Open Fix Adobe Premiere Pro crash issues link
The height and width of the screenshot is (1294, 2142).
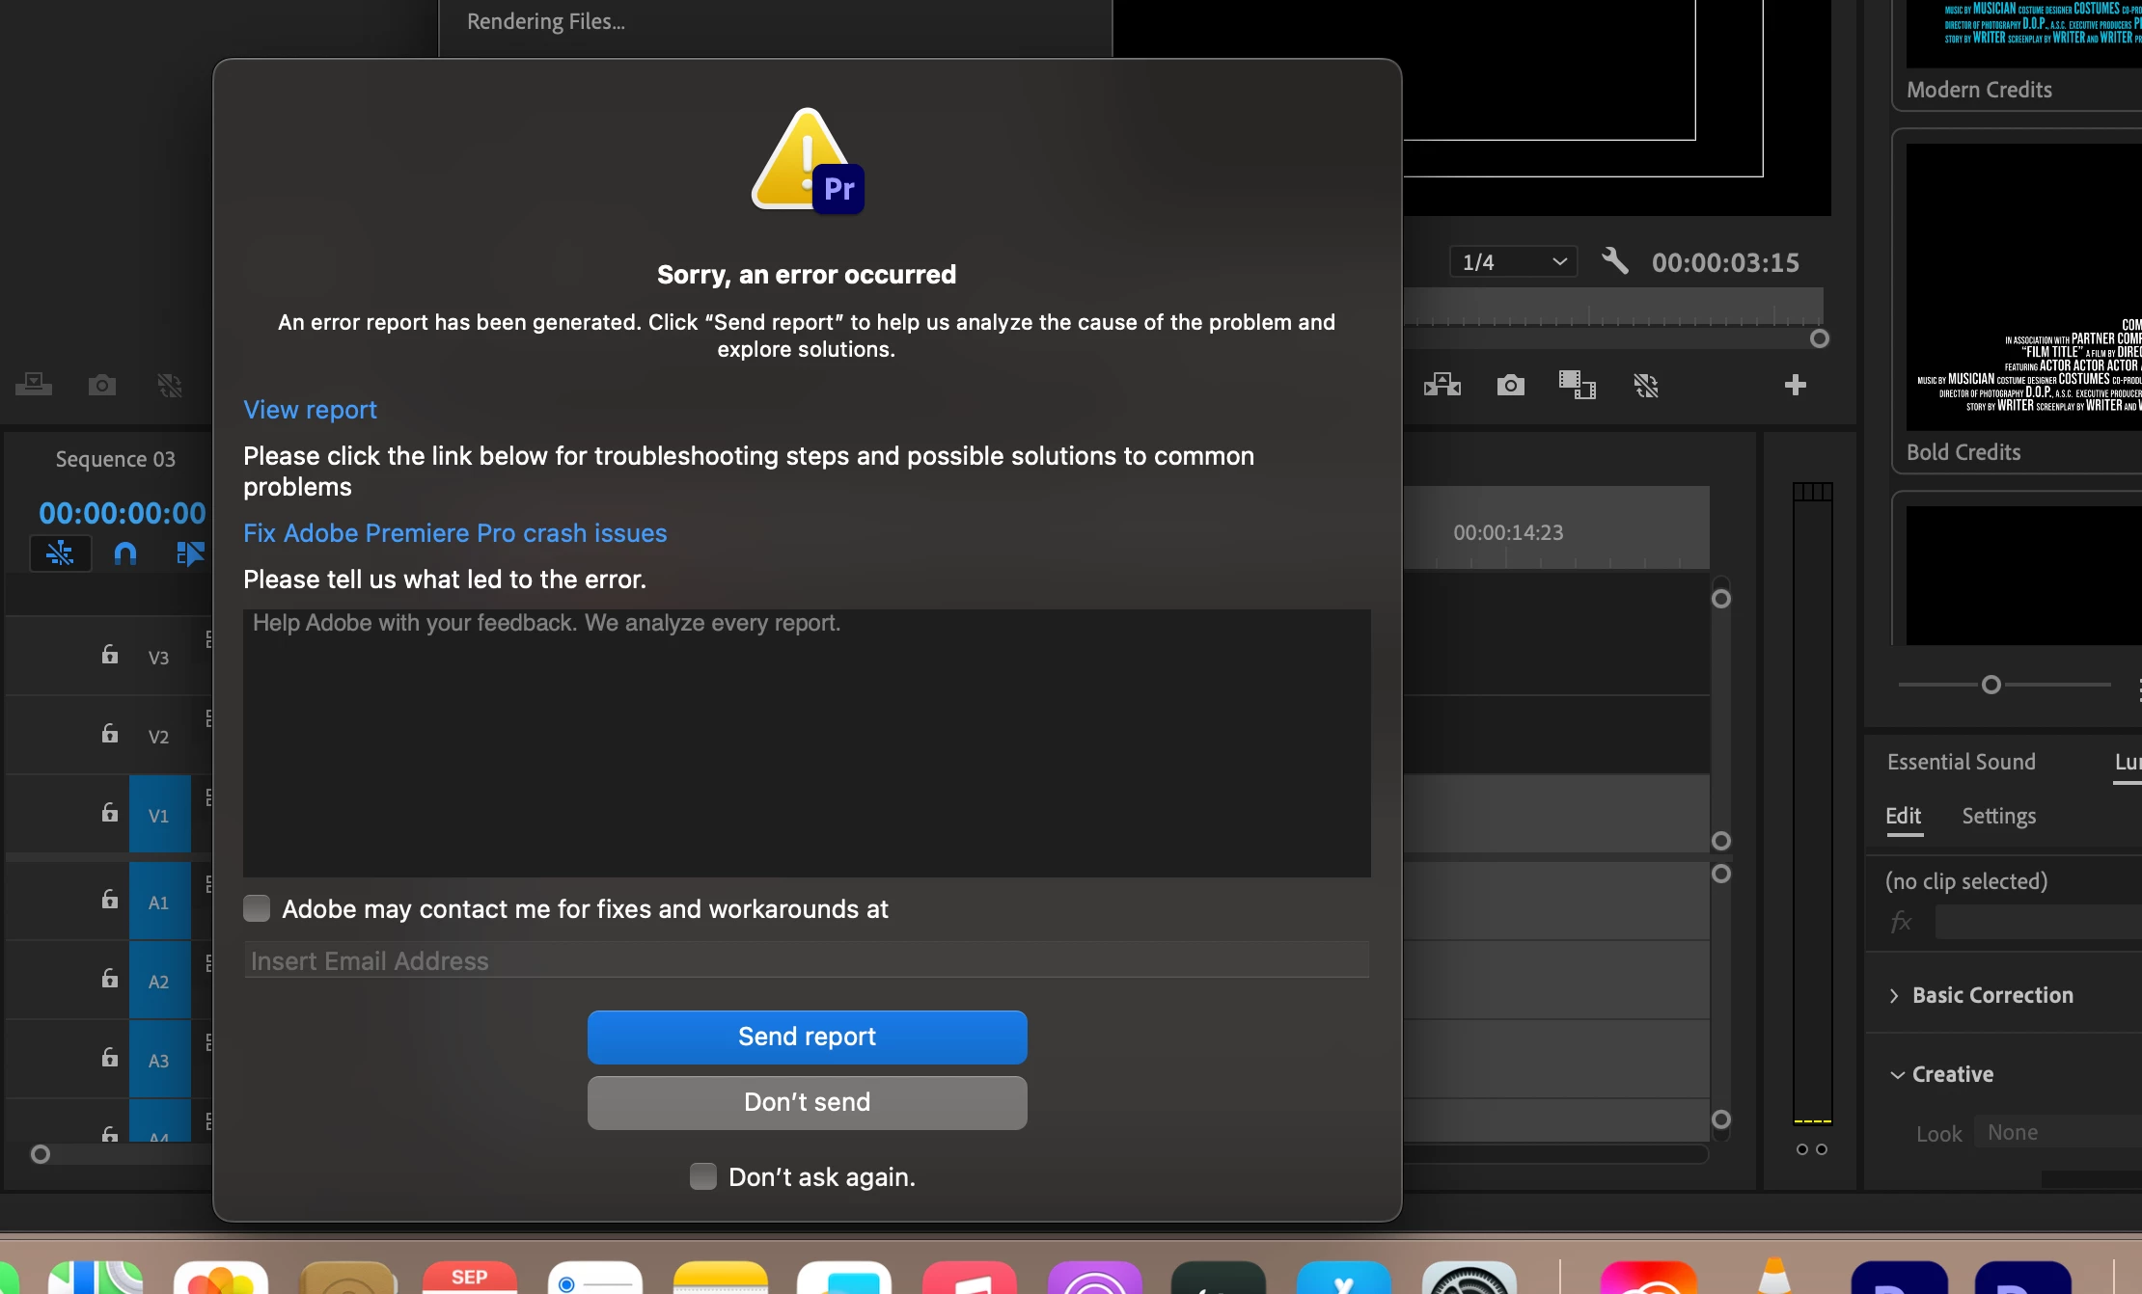[454, 533]
